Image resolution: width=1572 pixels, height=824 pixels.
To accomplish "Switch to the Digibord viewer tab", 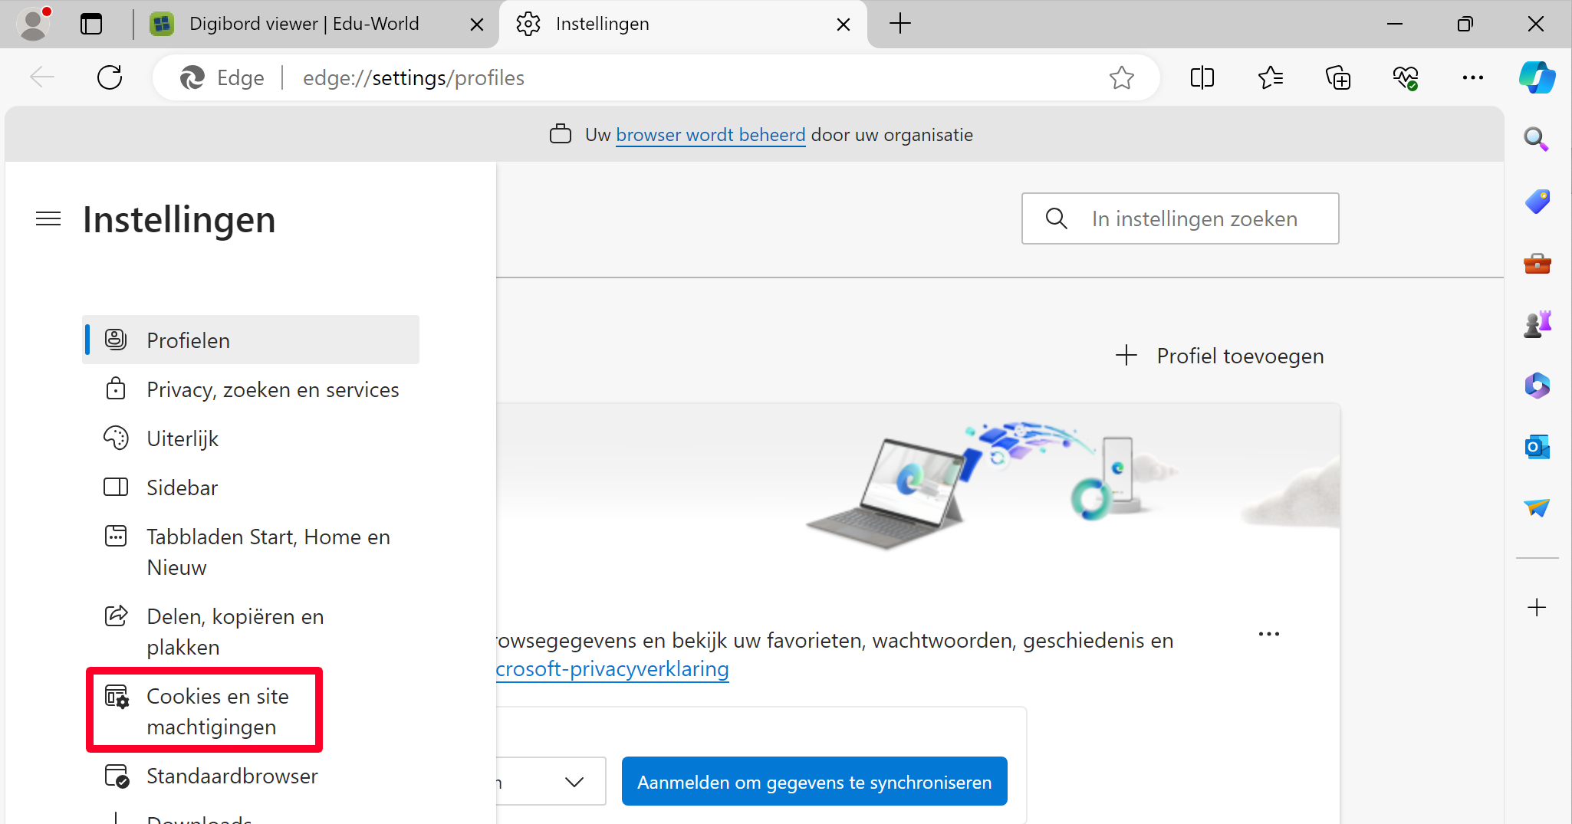I will pos(304,24).
